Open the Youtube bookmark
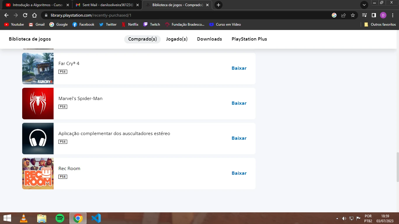 pyautogui.click(x=14, y=24)
